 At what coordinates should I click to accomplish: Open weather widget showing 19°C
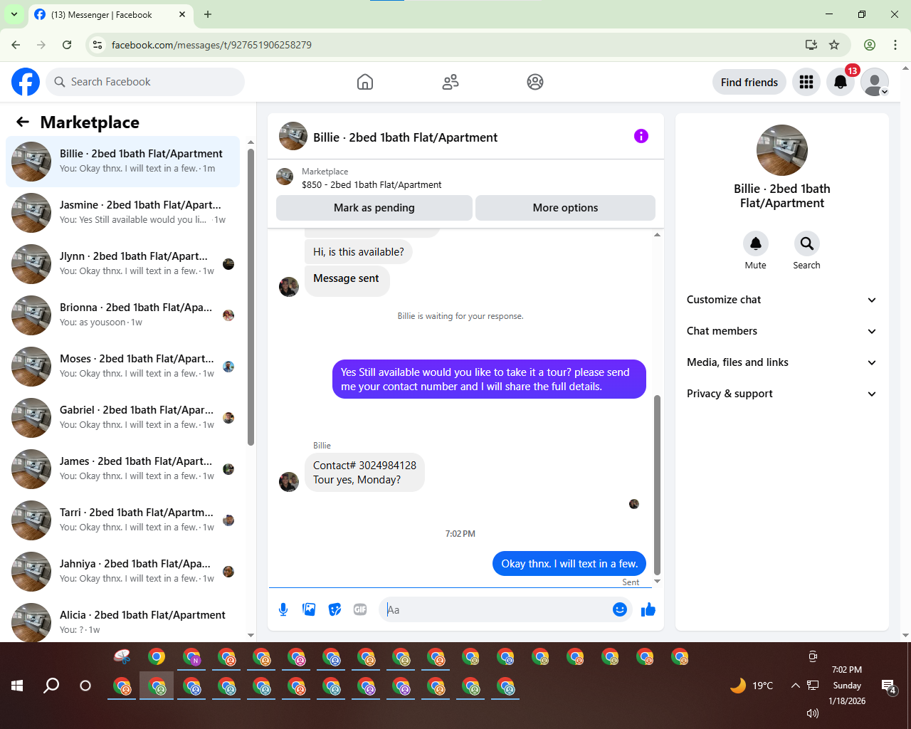(x=752, y=686)
